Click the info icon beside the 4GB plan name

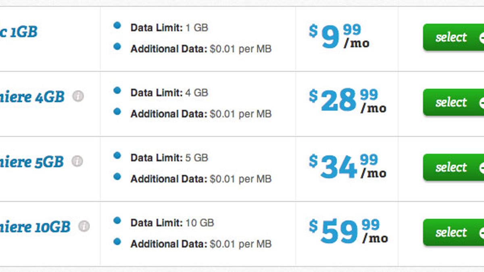(x=78, y=97)
